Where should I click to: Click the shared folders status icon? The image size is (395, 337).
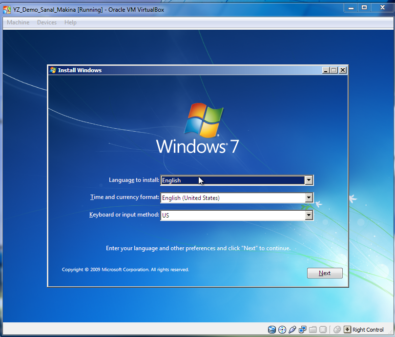[312, 330]
